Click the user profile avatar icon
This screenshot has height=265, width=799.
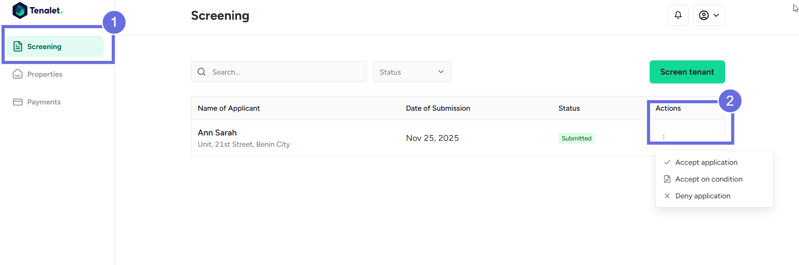click(704, 15)
